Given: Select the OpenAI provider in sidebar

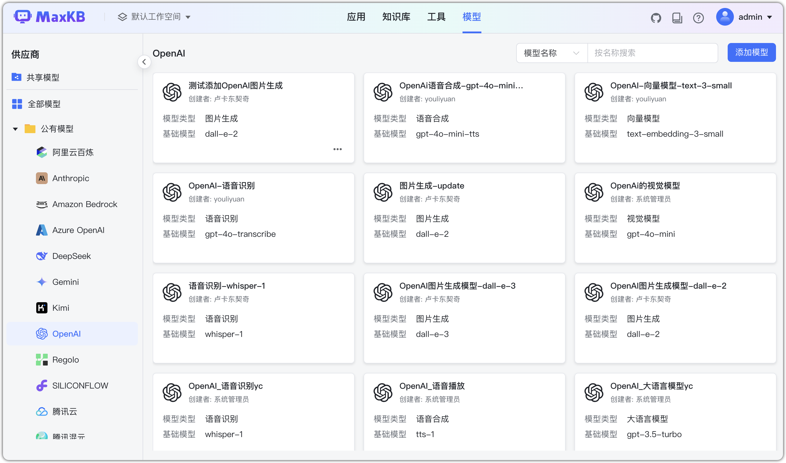Looking at the screenshot, I should [x=72, y=333].
